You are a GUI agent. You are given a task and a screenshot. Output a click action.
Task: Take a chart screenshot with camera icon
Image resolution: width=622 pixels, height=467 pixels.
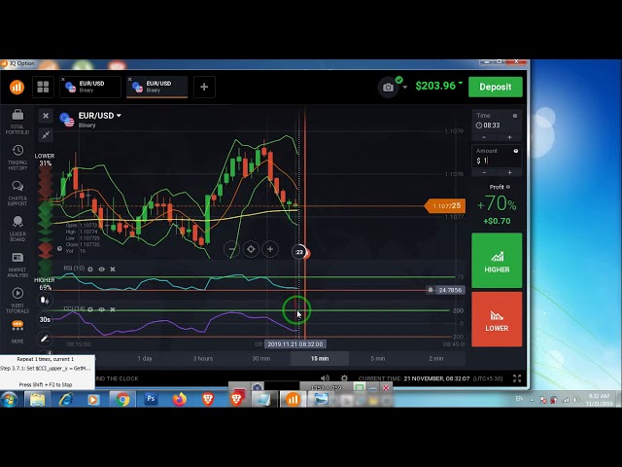tap(388, 88)
